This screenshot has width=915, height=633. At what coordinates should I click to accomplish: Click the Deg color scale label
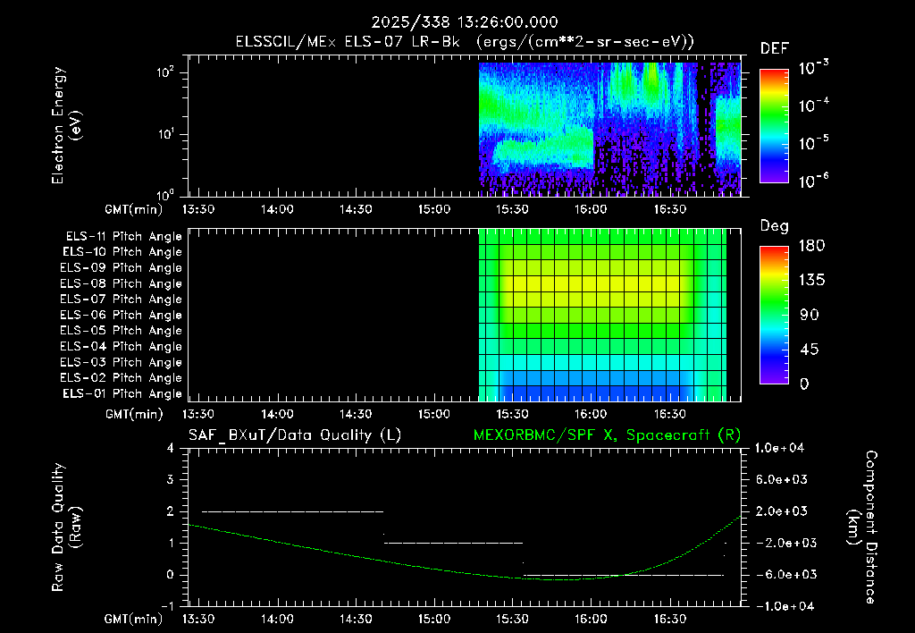(775, 226)
